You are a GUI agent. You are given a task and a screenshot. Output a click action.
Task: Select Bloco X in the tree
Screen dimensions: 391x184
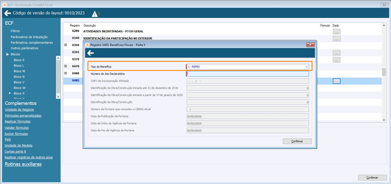click(19, 93)
